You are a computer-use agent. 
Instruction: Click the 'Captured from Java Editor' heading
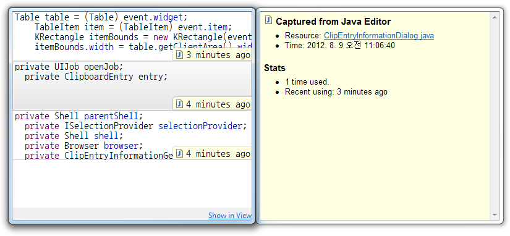click(x=333, y=22)
